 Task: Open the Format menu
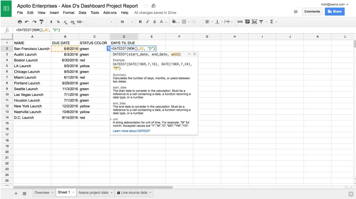68,13
